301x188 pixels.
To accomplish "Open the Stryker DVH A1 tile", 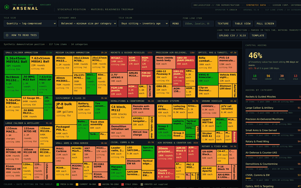I will tap(208, 137).
